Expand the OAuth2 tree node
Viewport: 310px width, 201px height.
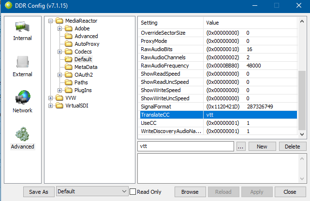59,75
